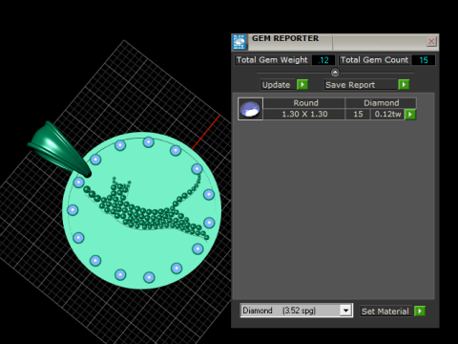Select the Diamond type cell

pyautogui.click(x=381, y=103)
